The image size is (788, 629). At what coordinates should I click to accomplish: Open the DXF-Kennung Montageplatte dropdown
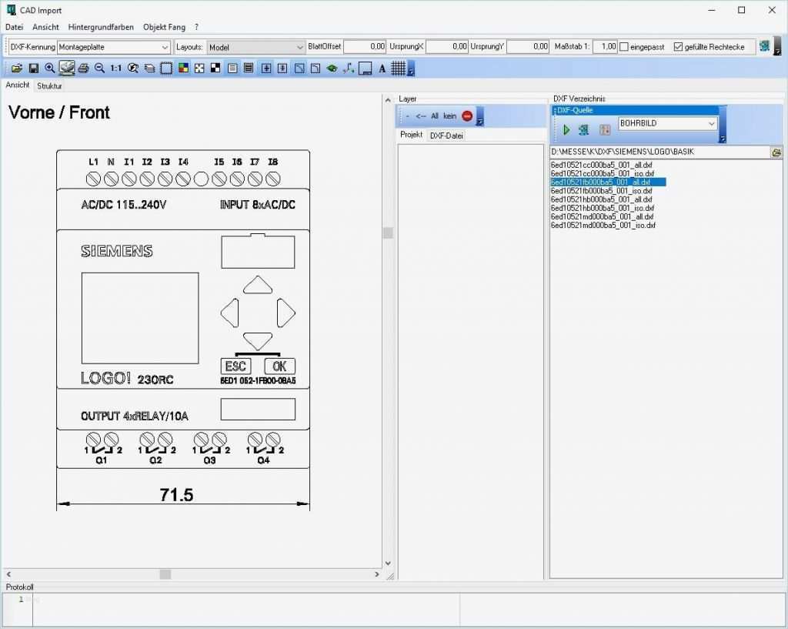coord(165,47)
